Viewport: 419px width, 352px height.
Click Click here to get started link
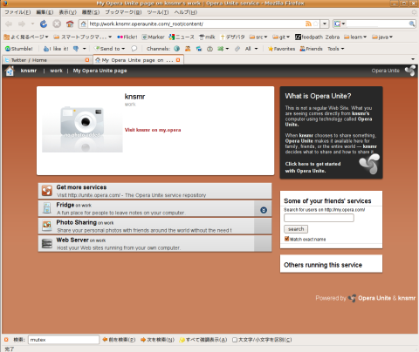coord(313,167)
